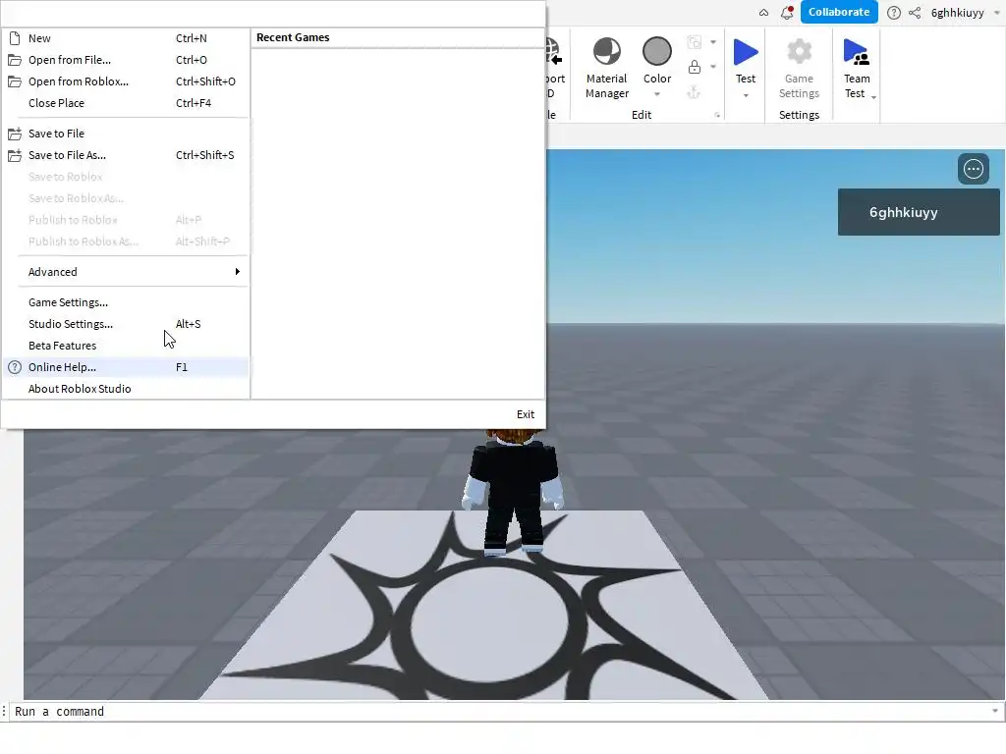Image resolution: width=1006 pixels, height=754 pixels.
Task: Click the help circle icon in title bar
Action: pos(894,13)
